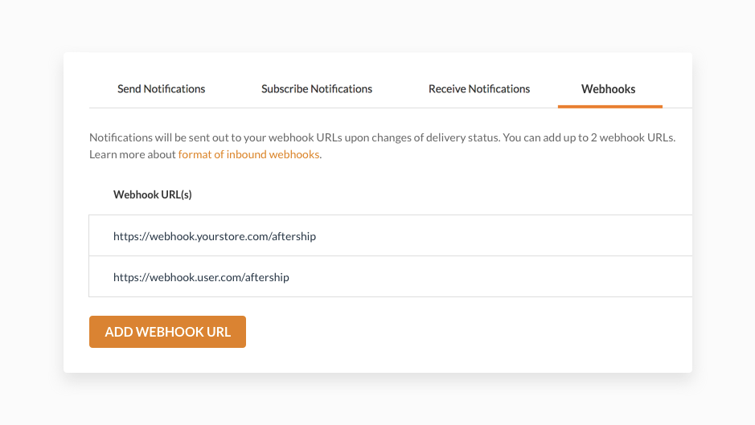This screenshot has height=425, width=755.
Task: Open the Subscribe Notifications tab
Action: (x=317, y=89)
